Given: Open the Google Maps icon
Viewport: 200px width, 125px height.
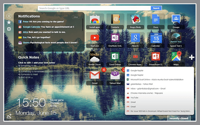Looking at the screenshot, I should pyautogui.click(x=176, y=57).
